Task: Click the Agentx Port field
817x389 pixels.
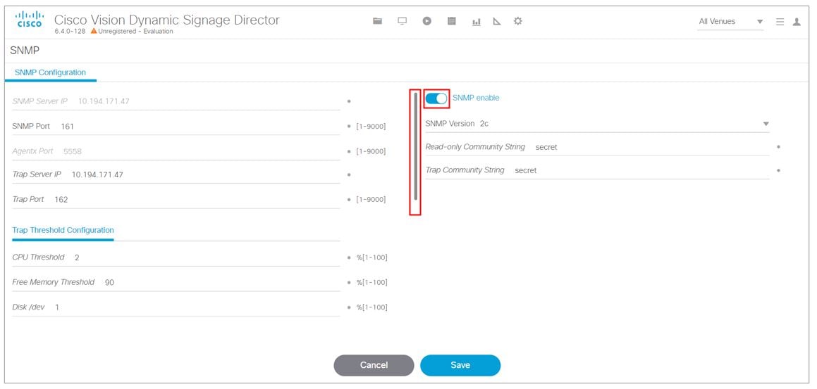Action: coord(176,151)
